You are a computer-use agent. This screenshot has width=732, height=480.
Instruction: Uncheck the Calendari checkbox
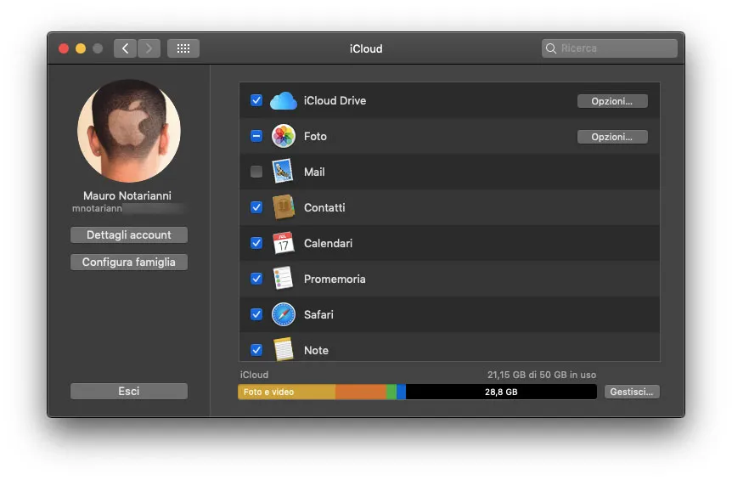click(x=256, y=243)
